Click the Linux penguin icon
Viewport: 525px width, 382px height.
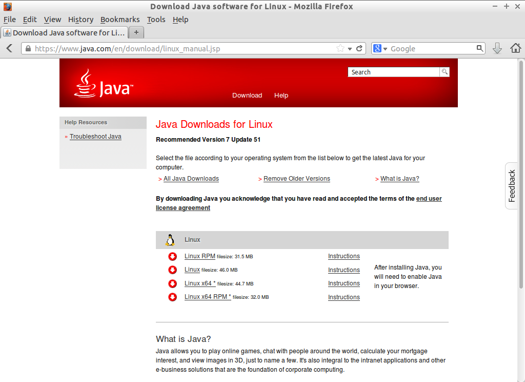point(170,240)
